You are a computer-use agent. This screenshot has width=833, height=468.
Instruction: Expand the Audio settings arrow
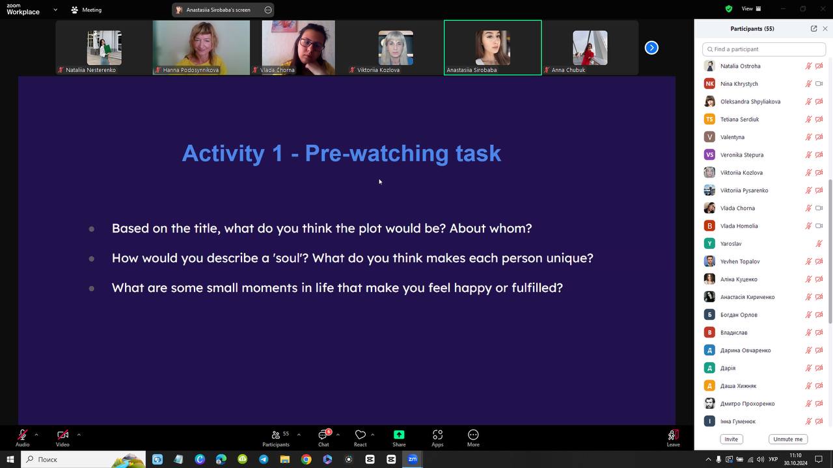(36, 434)
